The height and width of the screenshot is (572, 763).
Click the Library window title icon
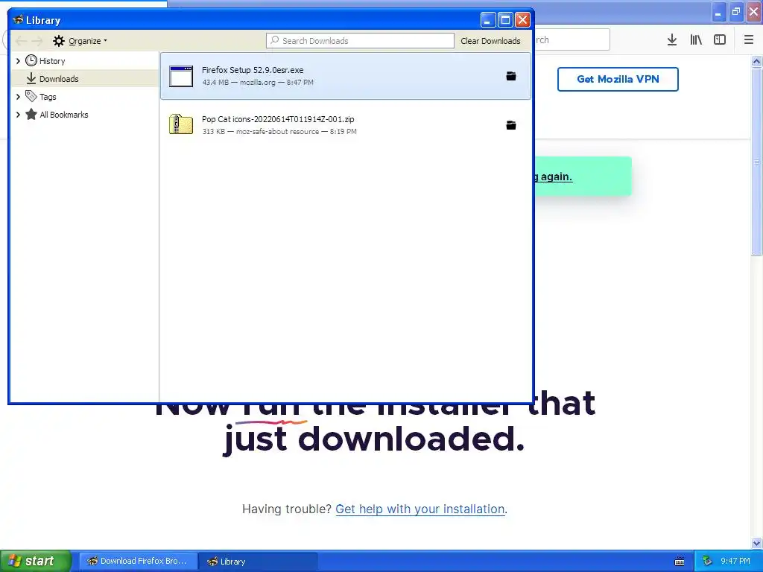pyautogui.click(x=18, y=20)
